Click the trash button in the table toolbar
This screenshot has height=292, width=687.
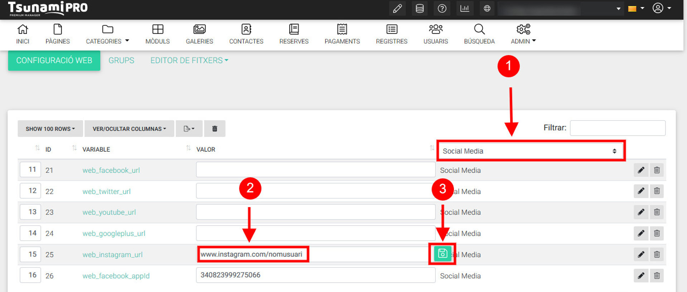point(214,129)
